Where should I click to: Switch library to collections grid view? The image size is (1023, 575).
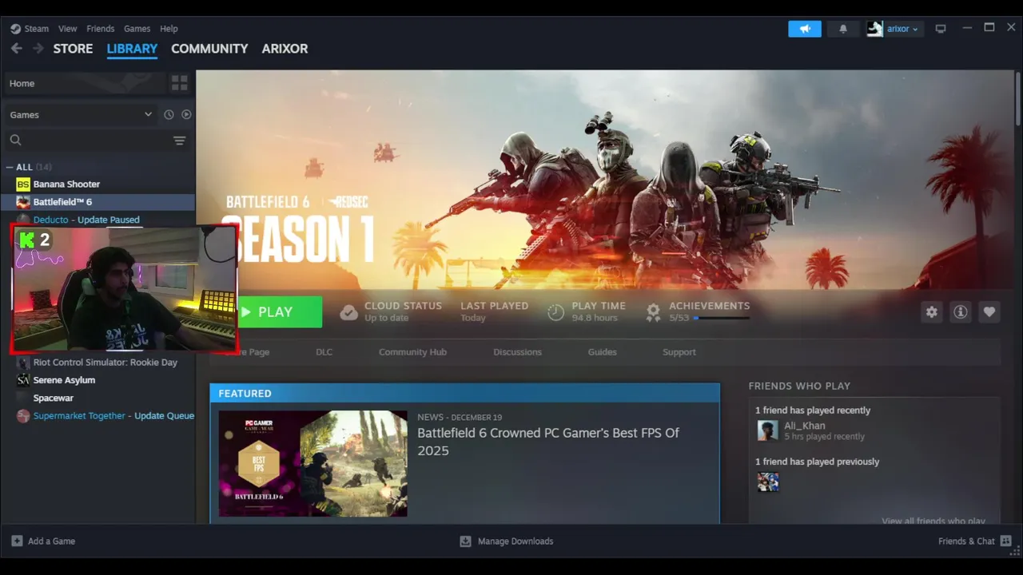(x=179, y=83)
